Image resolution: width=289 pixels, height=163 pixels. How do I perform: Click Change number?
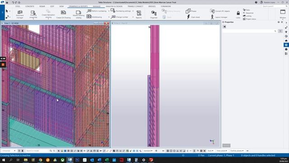[x=120, y=17]
